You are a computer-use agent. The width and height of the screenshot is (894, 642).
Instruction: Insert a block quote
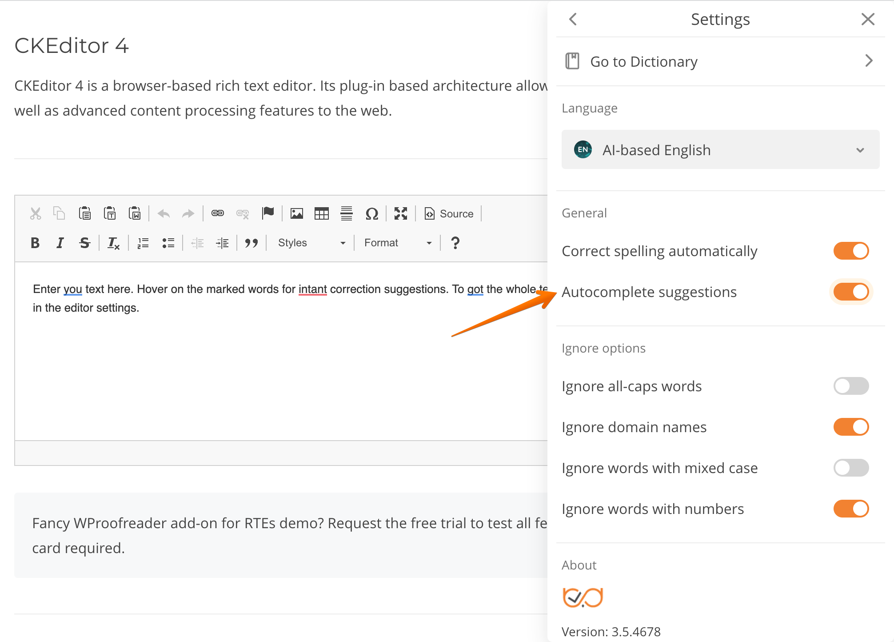(251, 243)
